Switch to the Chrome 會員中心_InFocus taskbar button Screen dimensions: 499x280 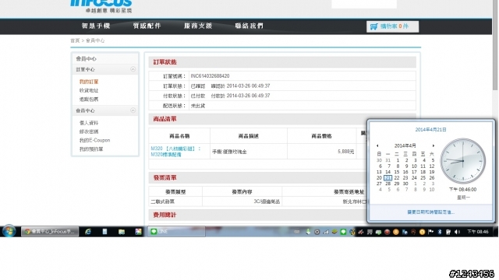pyautogui.click(x=50, y=232)
